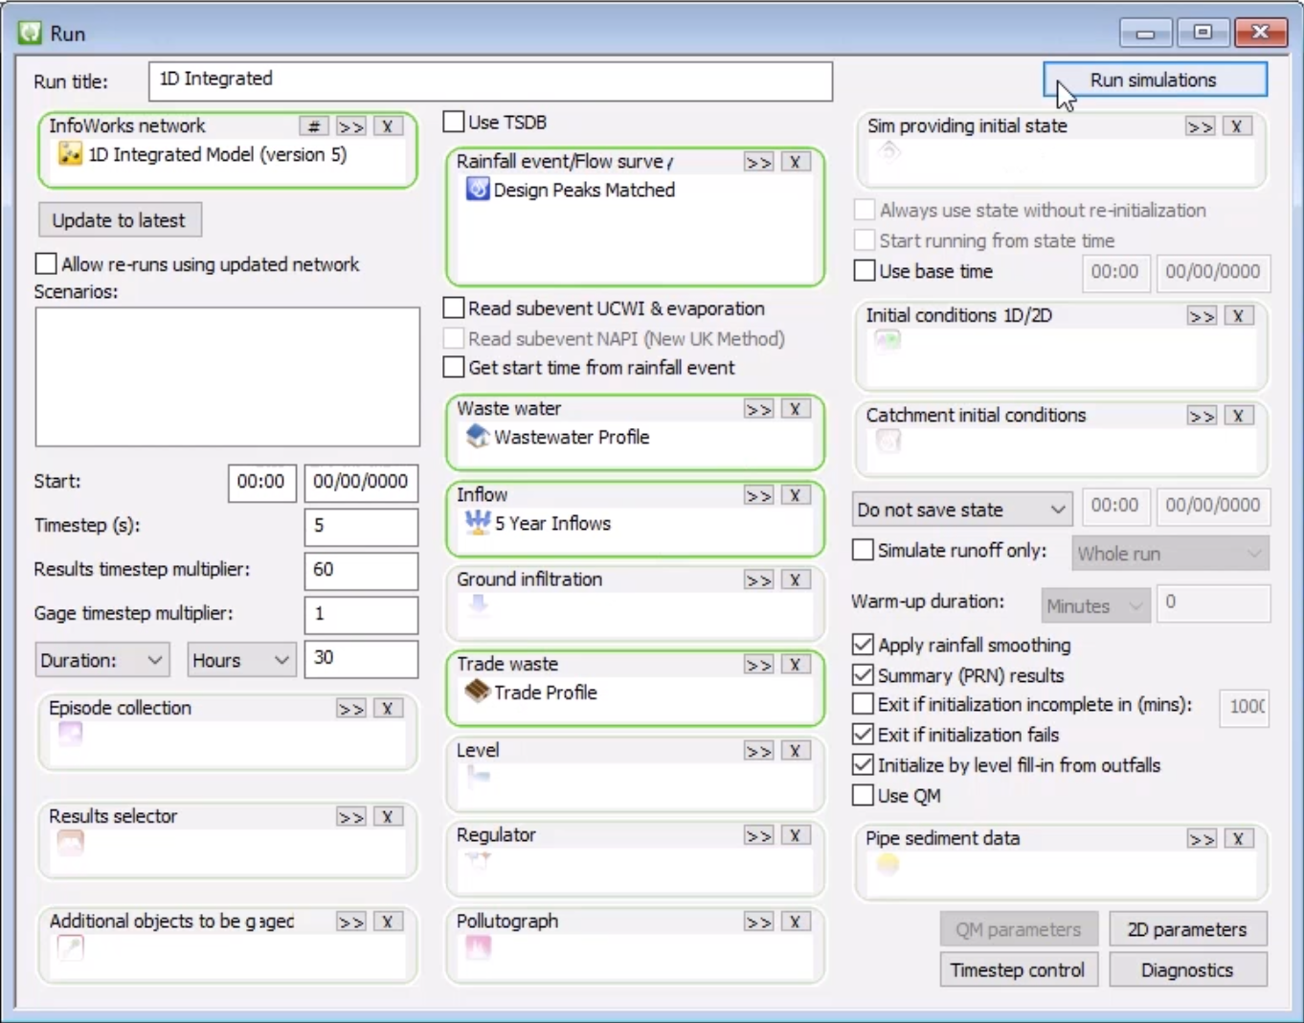Open 2D parameters dialog
This screenshot has width=1304, height=1023.
tap(1187, 929)
